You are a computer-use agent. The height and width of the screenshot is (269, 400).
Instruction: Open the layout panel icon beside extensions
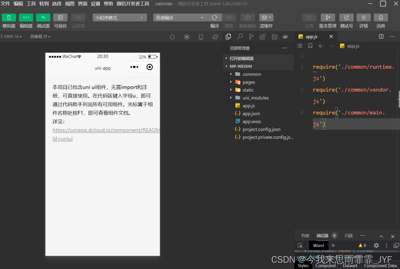click(x=275, y=36)
